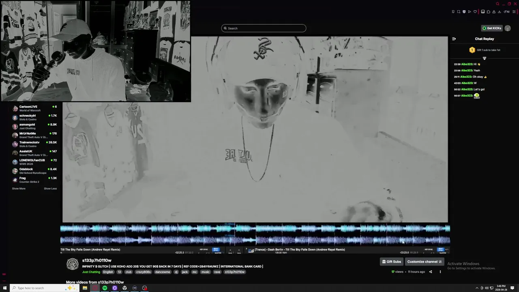Click the gold gift sub leaderboard badge
The width and height of the screenshot is (519, 292).
(x=472, y=50)
